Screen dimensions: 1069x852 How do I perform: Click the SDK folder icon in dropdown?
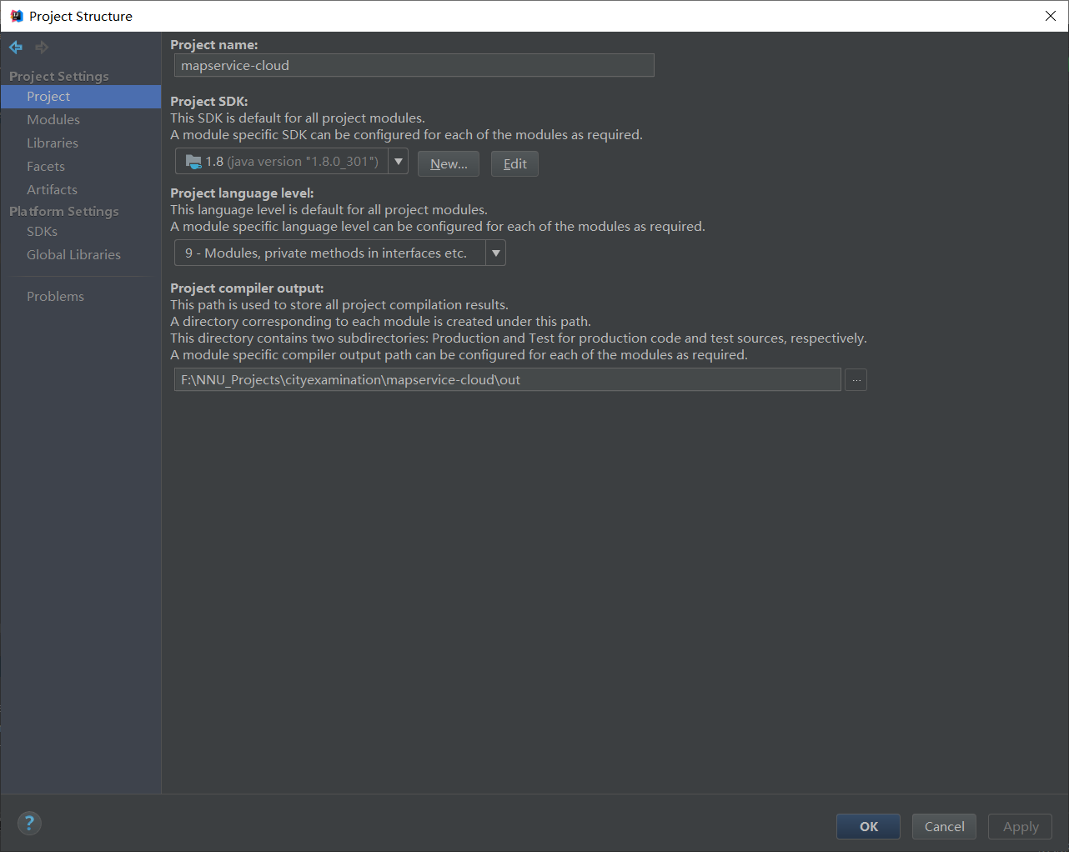(193, 162)
